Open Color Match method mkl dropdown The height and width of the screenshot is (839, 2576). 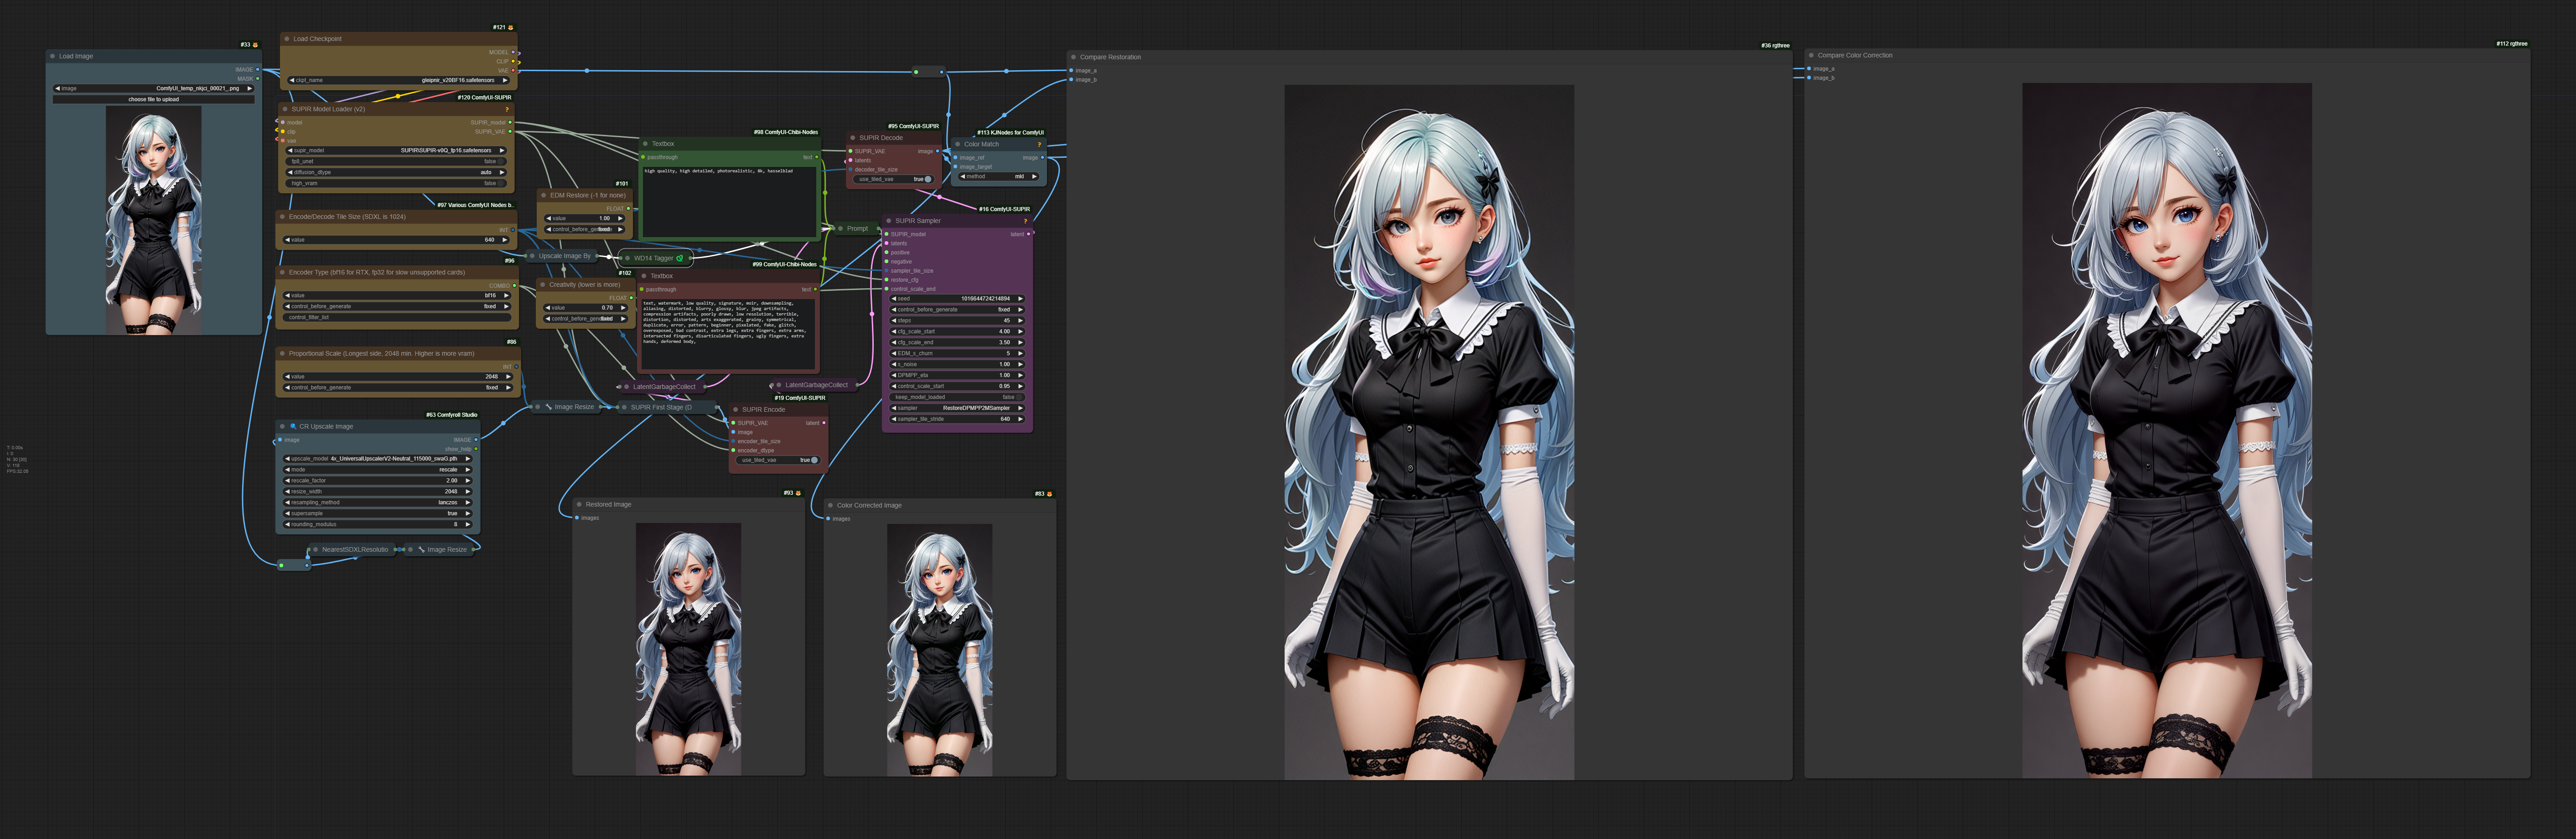[x=998, y=177]
